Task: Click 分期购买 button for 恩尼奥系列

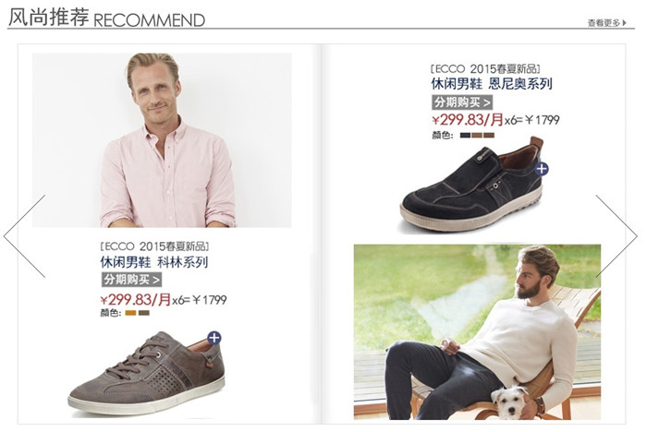Action: click(x=462, y=102)
